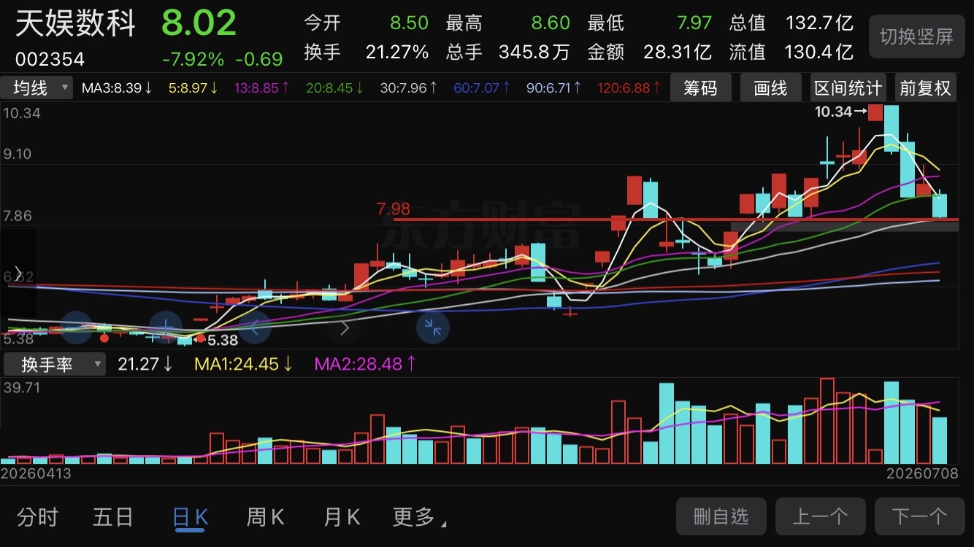
Task: Select the 日K tab
Action: coord(190,517)
